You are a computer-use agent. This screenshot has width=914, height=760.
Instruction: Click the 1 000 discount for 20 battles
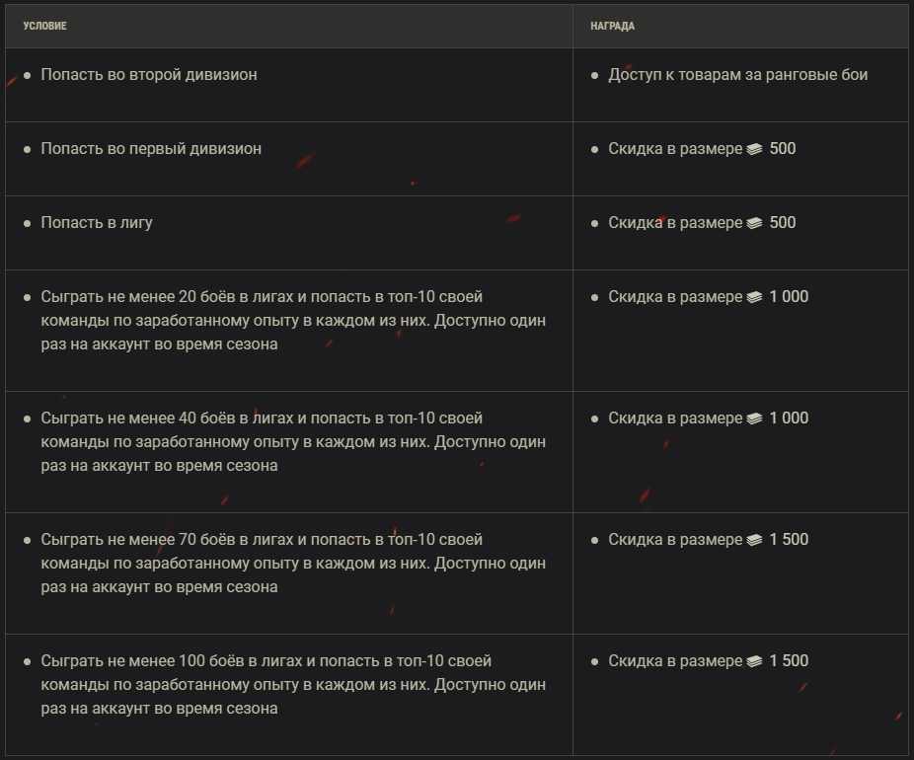tap(789, 297)
